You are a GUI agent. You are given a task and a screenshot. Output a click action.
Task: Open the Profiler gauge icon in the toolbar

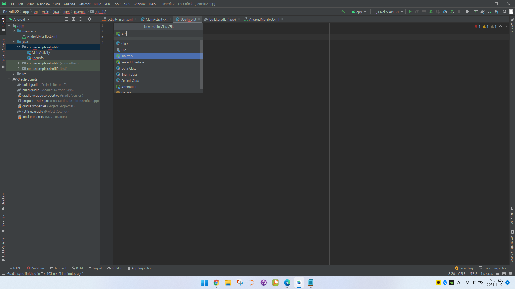coord(445,12)
